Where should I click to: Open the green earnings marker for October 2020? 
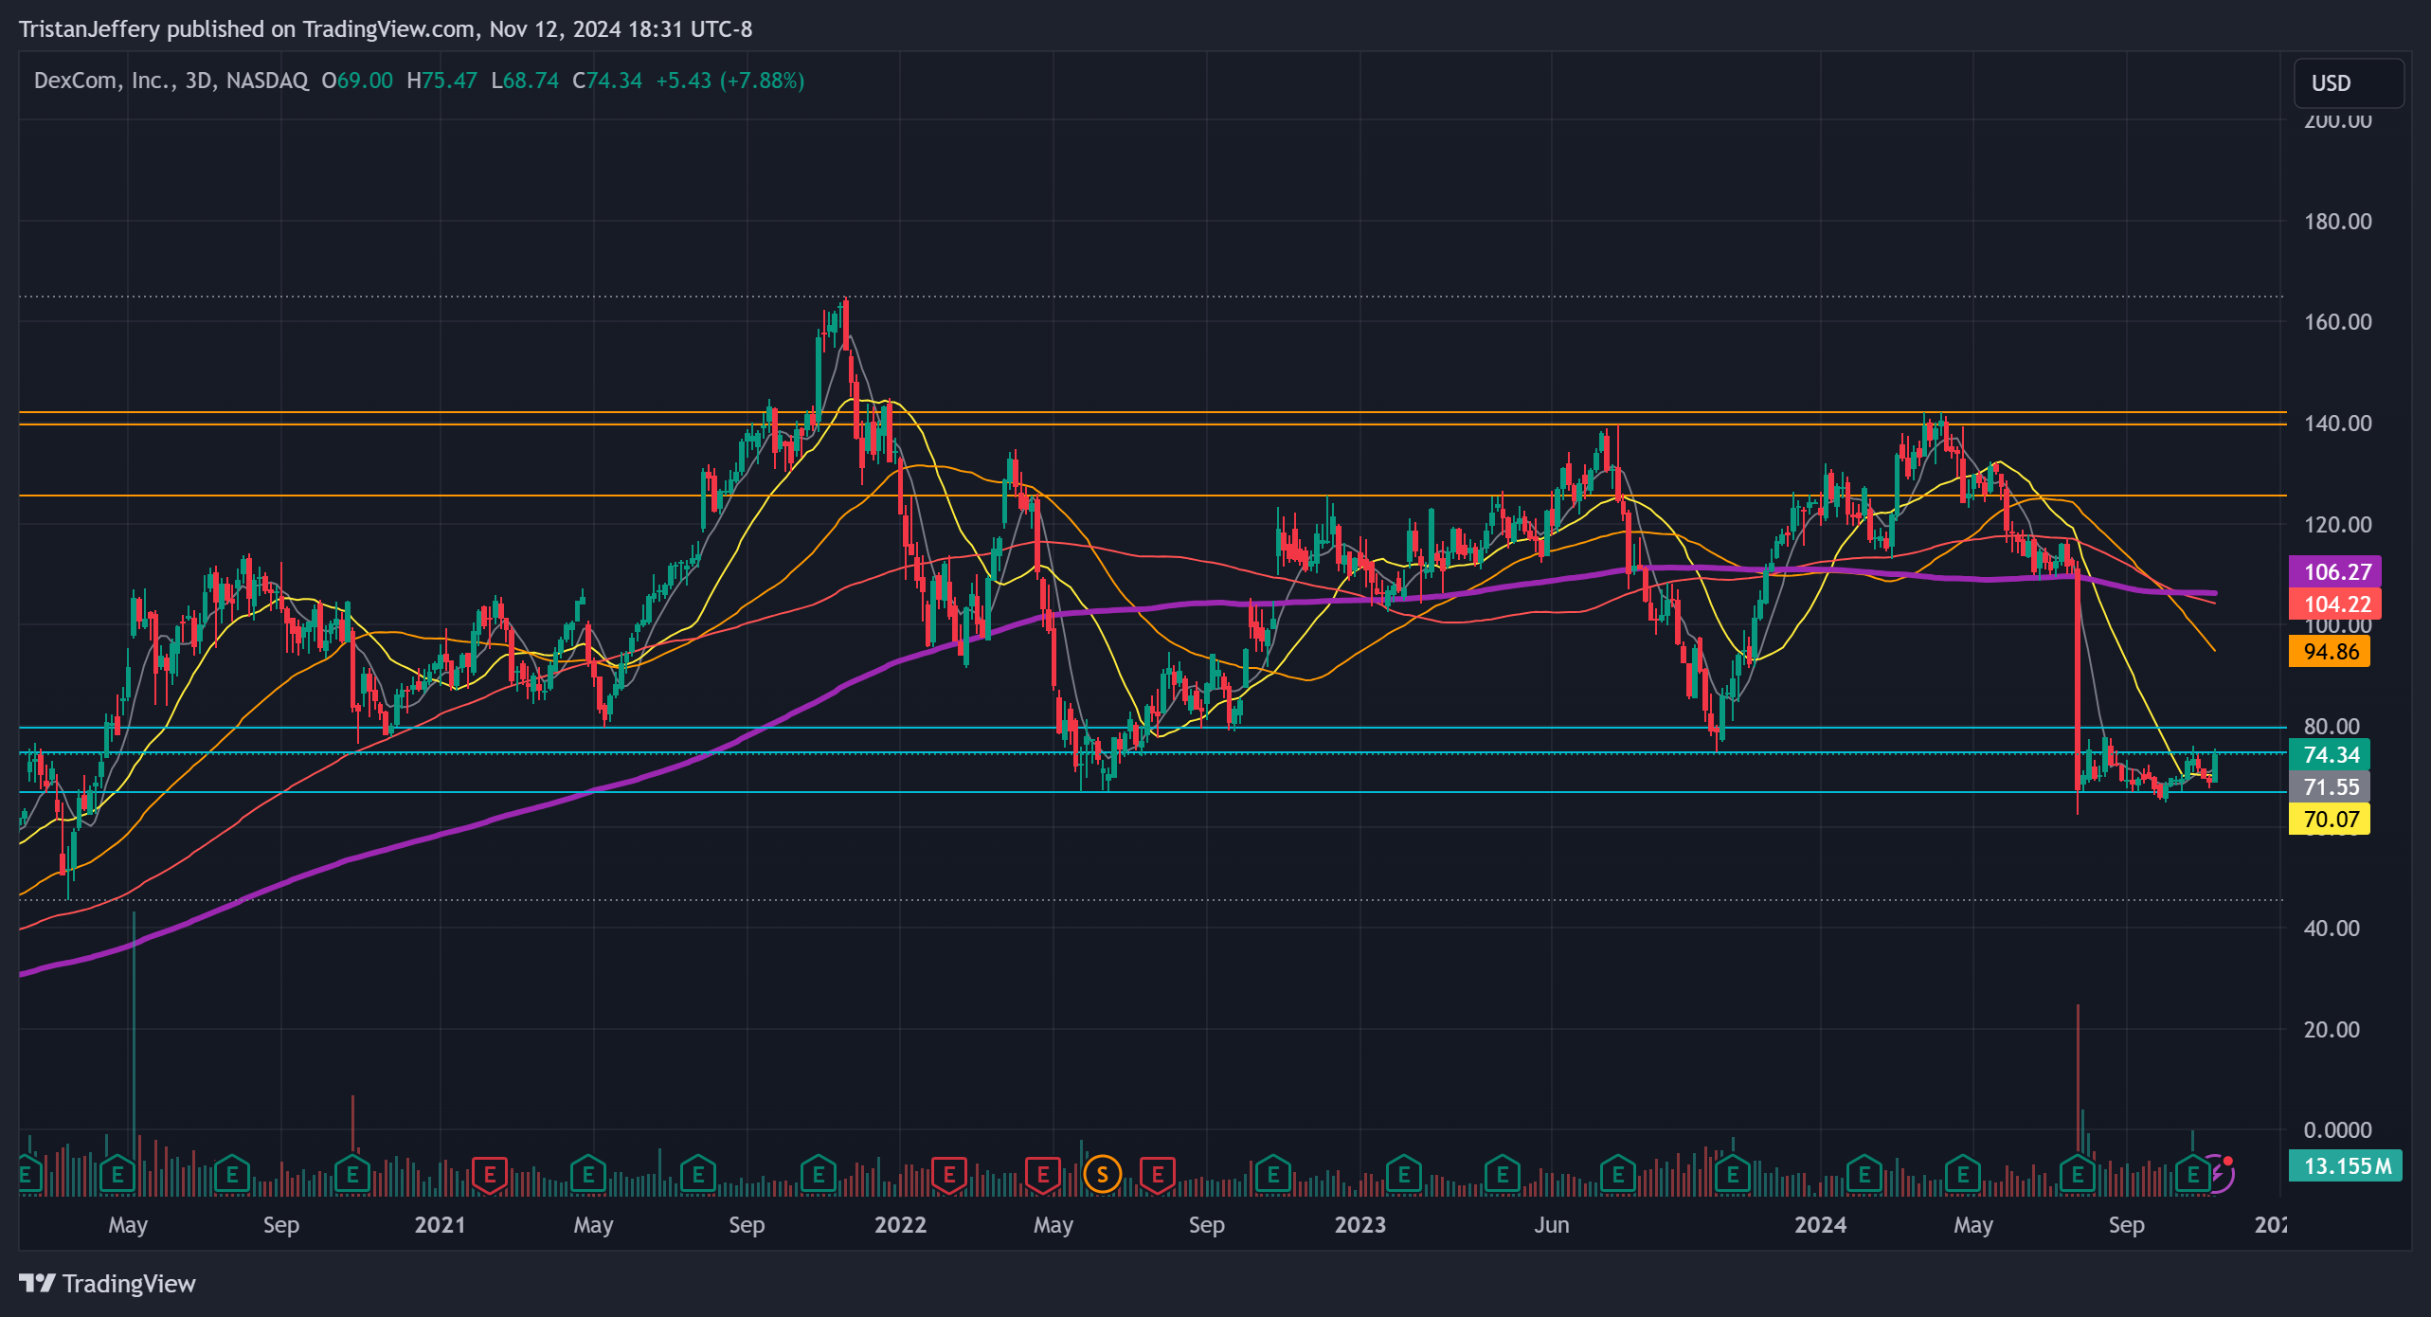[352, 1175]
